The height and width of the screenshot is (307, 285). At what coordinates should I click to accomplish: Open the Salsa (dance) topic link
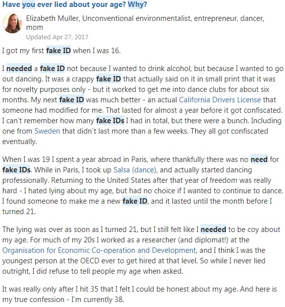[135, 170]
